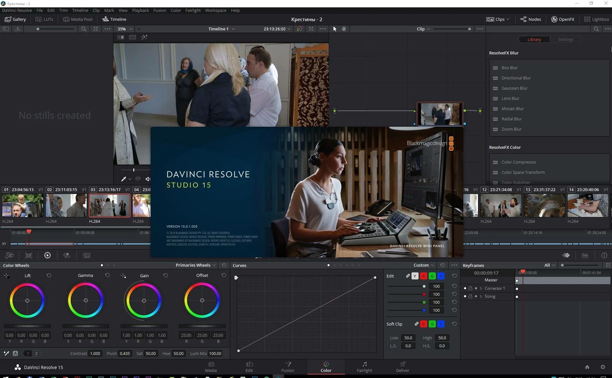Open the Playback menu
612x378 pixels.
[x=140, y=10]
